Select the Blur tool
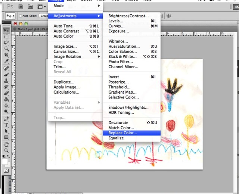The image size is (239, 194). point(6,105)
